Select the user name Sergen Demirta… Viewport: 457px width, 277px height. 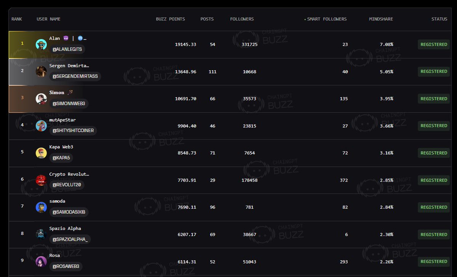[69, 66]
